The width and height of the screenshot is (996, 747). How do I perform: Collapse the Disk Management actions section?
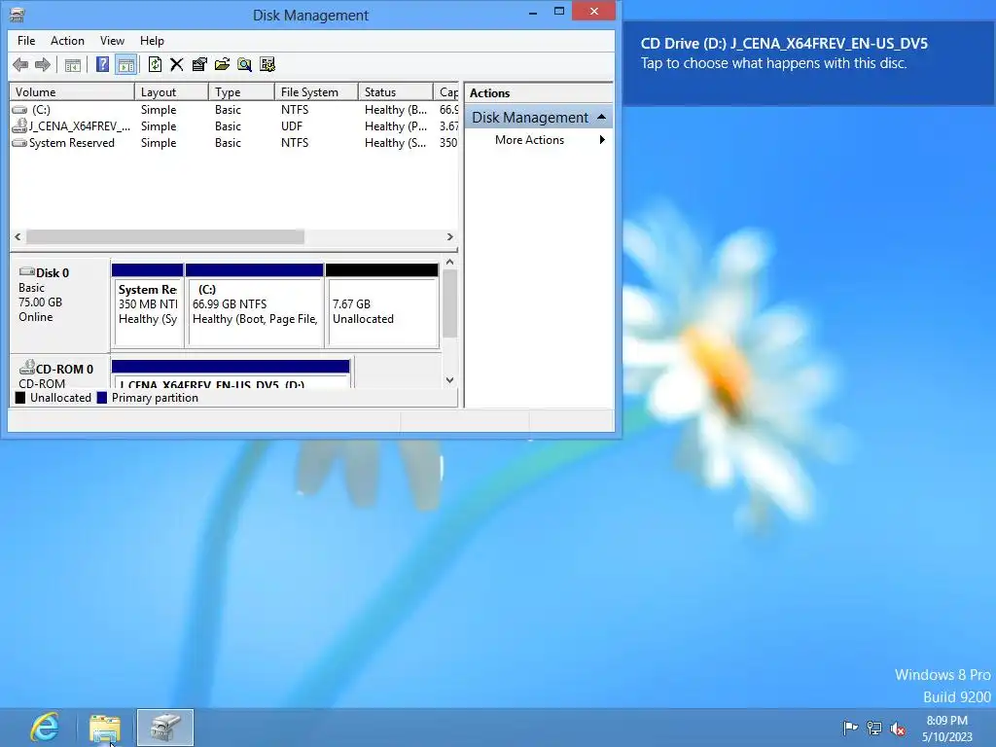point(601,117)
